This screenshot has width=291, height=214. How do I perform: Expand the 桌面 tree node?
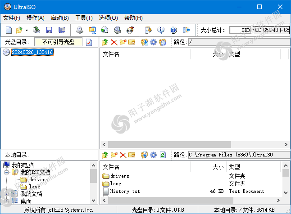pos(6,201)
